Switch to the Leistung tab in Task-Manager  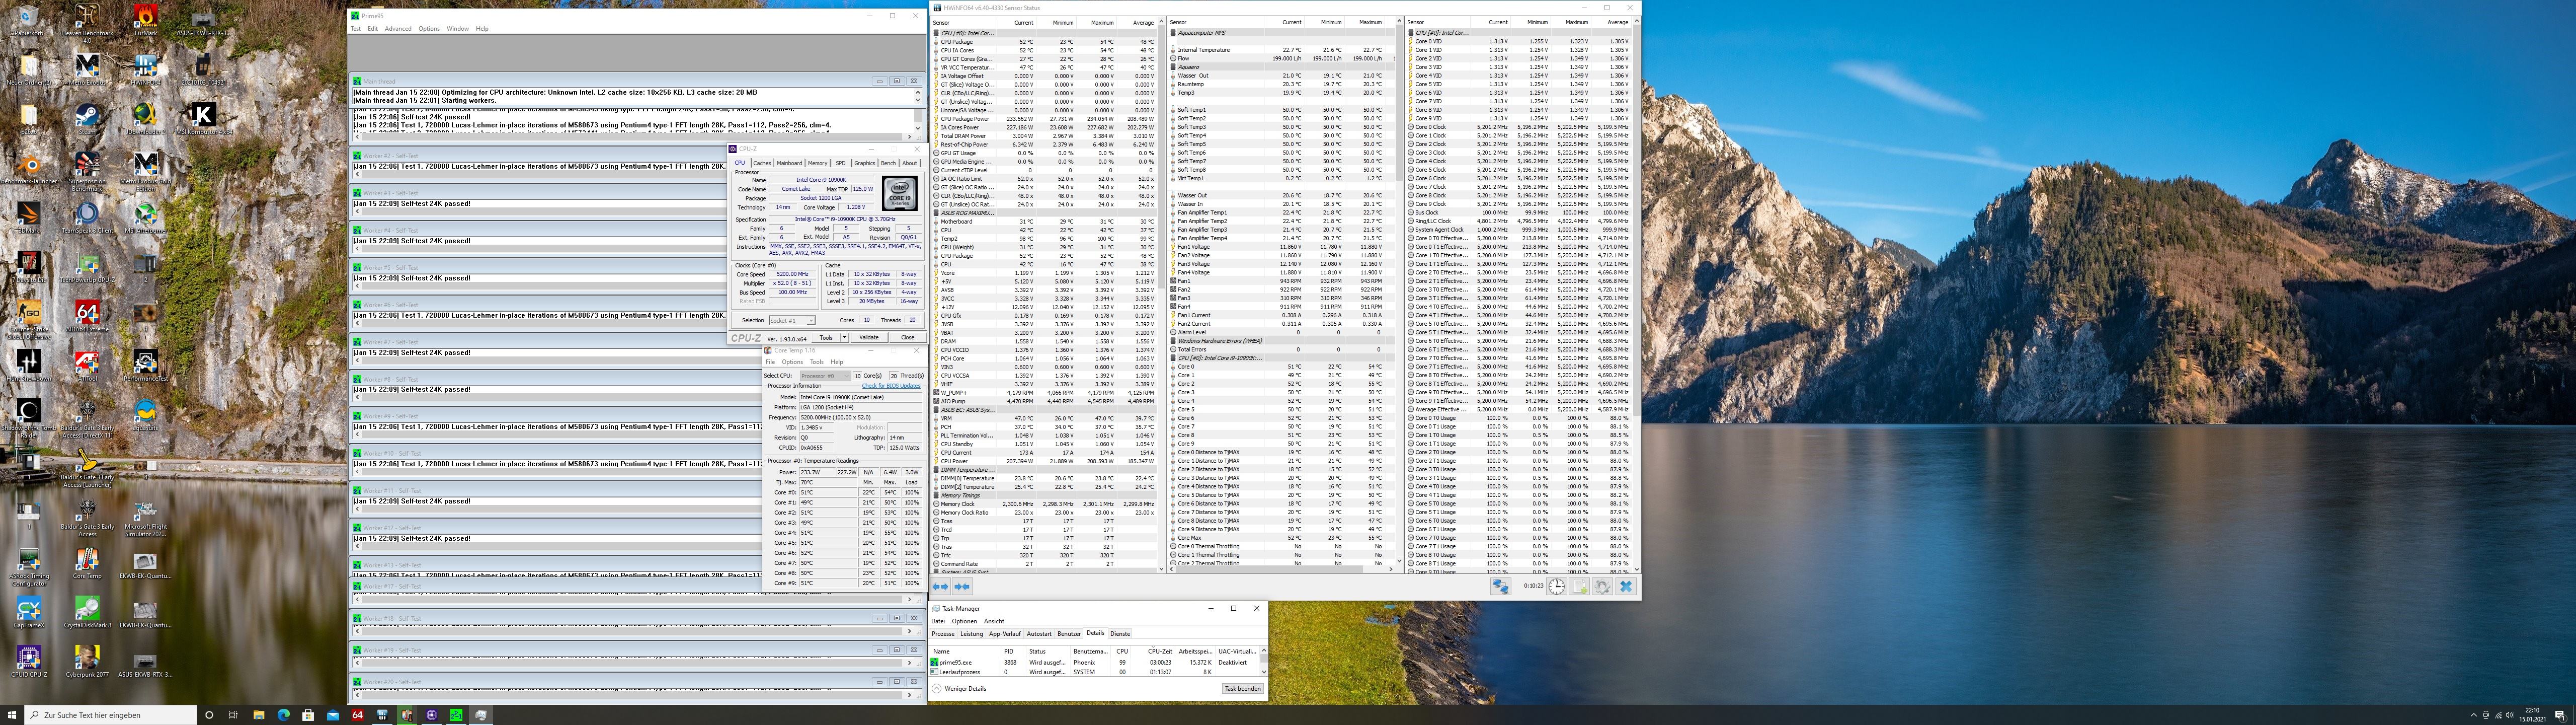coord(972,634)
